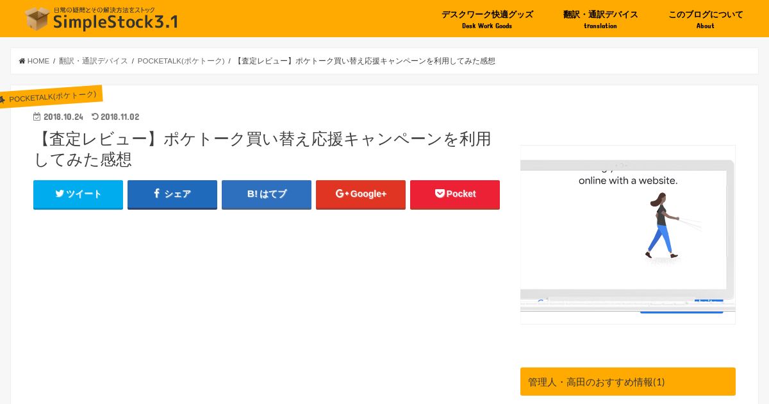Click the home icon in breadcrumb

22,61
